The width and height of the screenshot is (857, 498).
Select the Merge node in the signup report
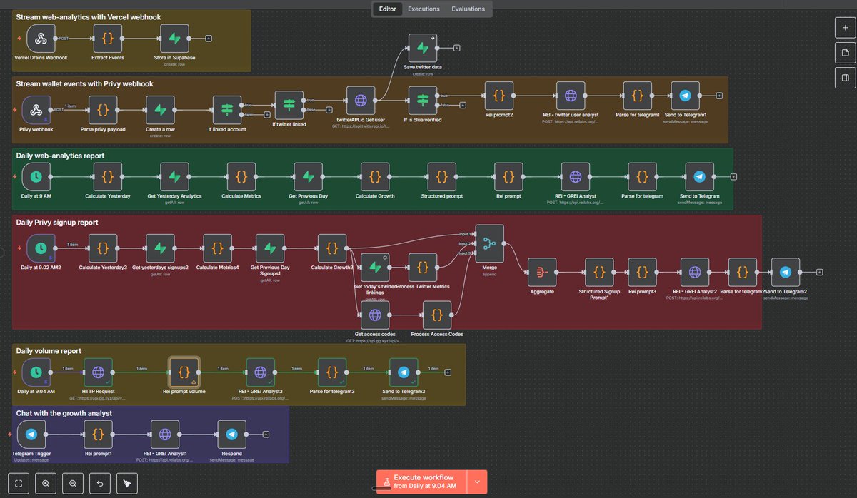click(489, 243)
